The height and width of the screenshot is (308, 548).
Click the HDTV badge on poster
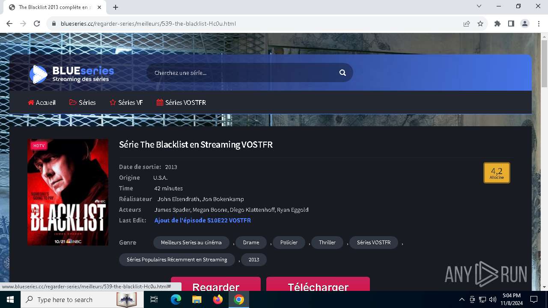point(39,146)
